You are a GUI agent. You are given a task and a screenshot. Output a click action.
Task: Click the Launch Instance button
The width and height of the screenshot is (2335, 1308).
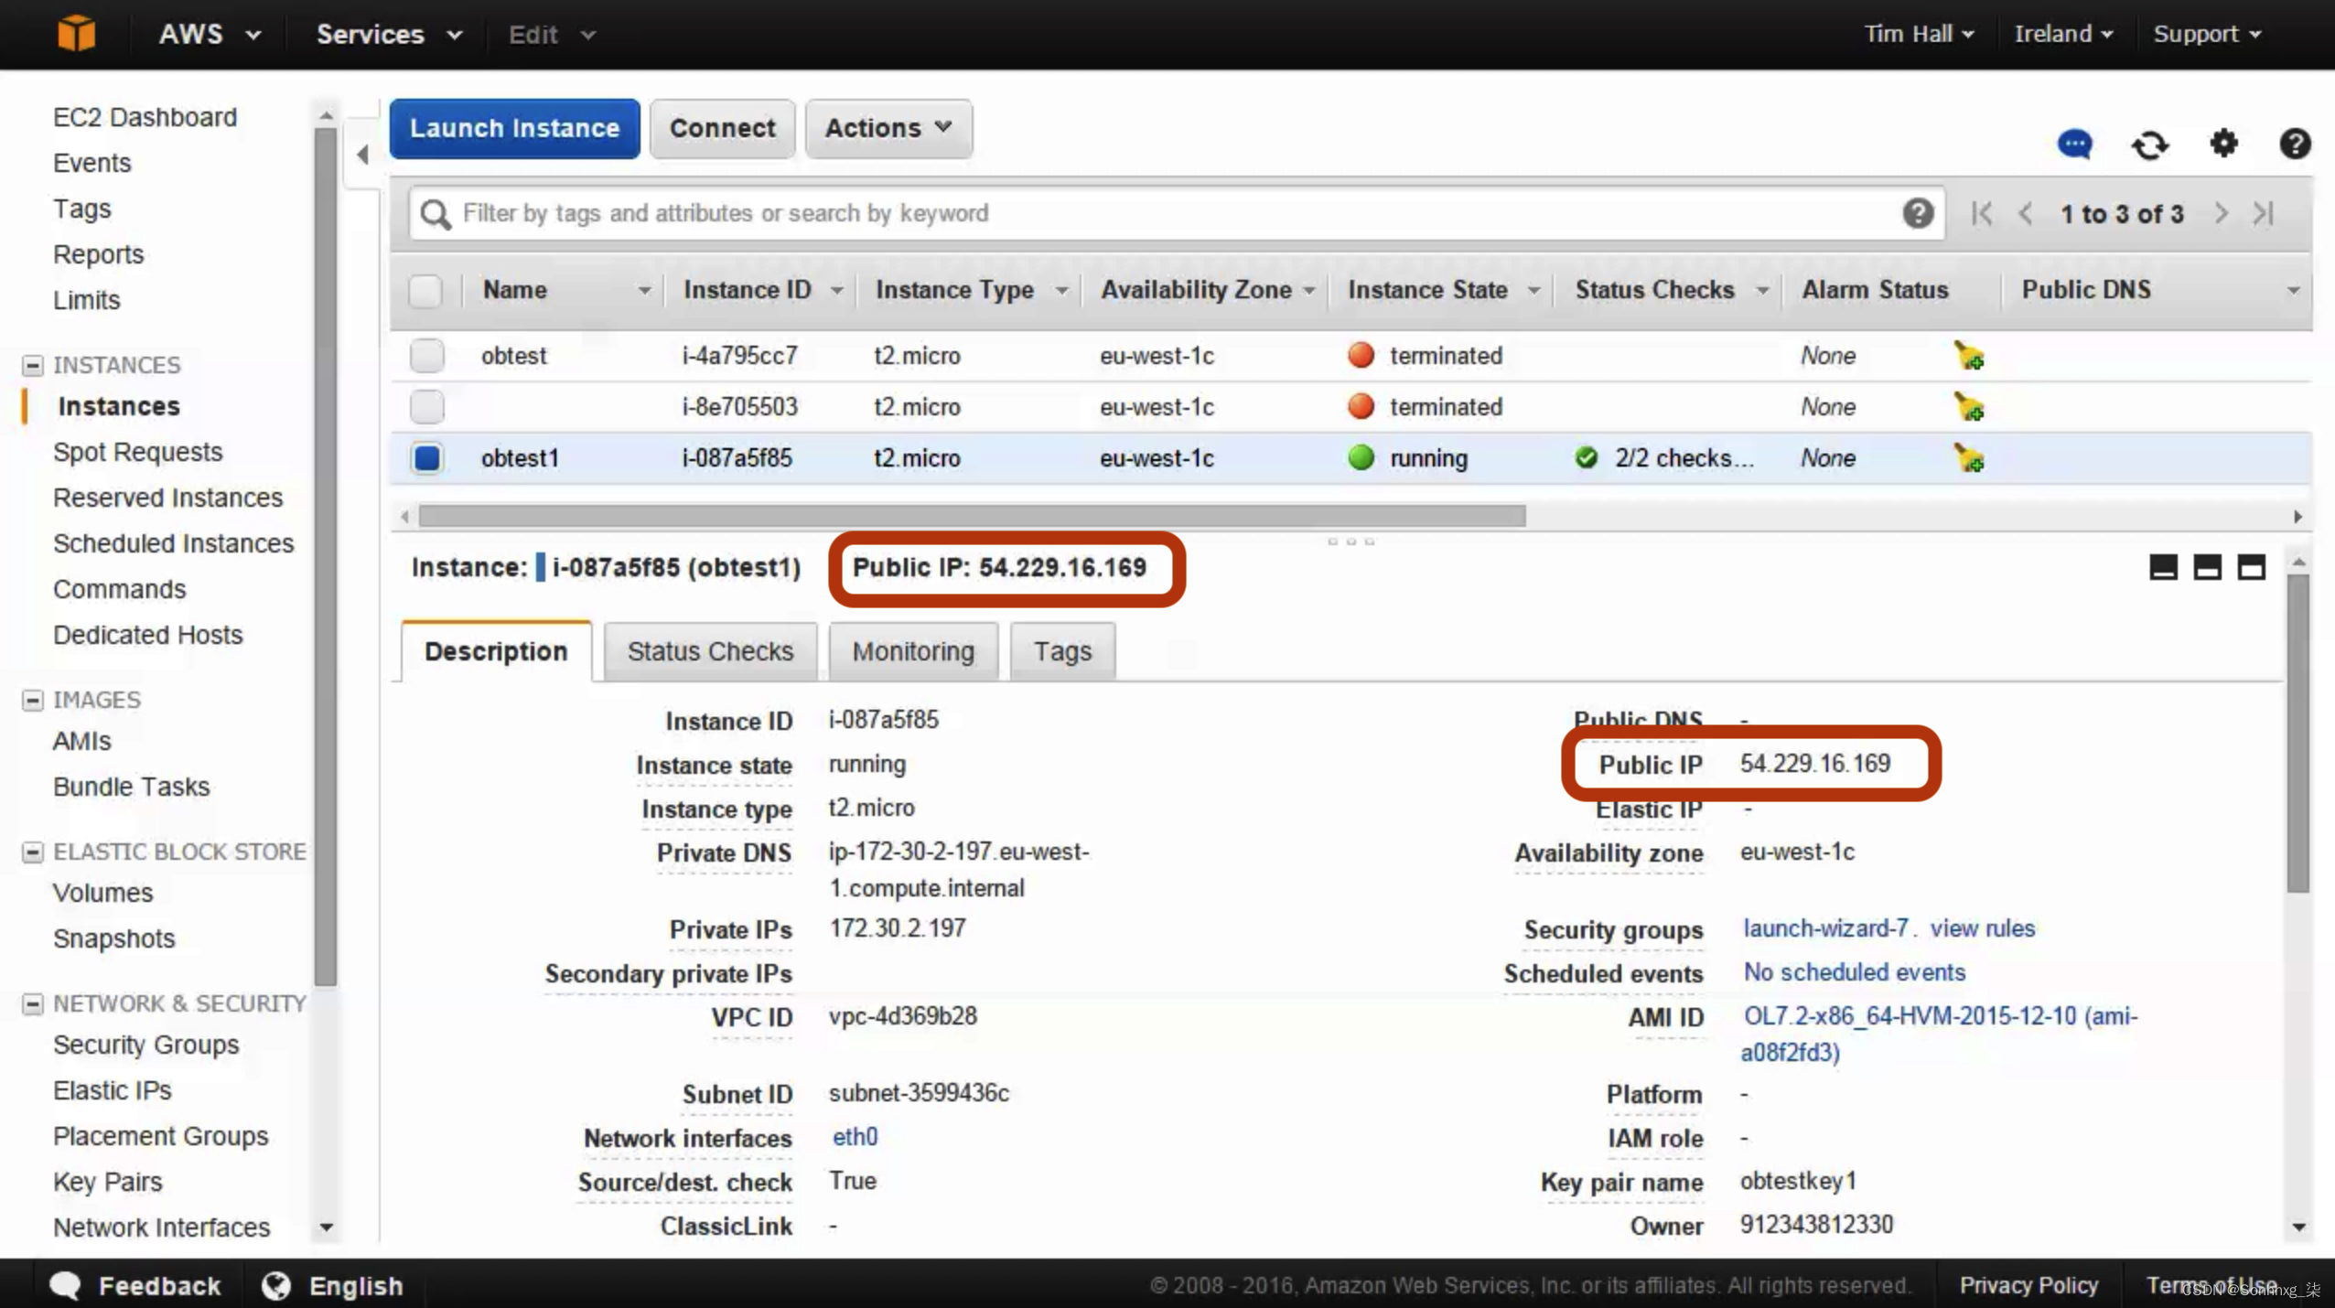pyautogui.click(x=514, y=128)
